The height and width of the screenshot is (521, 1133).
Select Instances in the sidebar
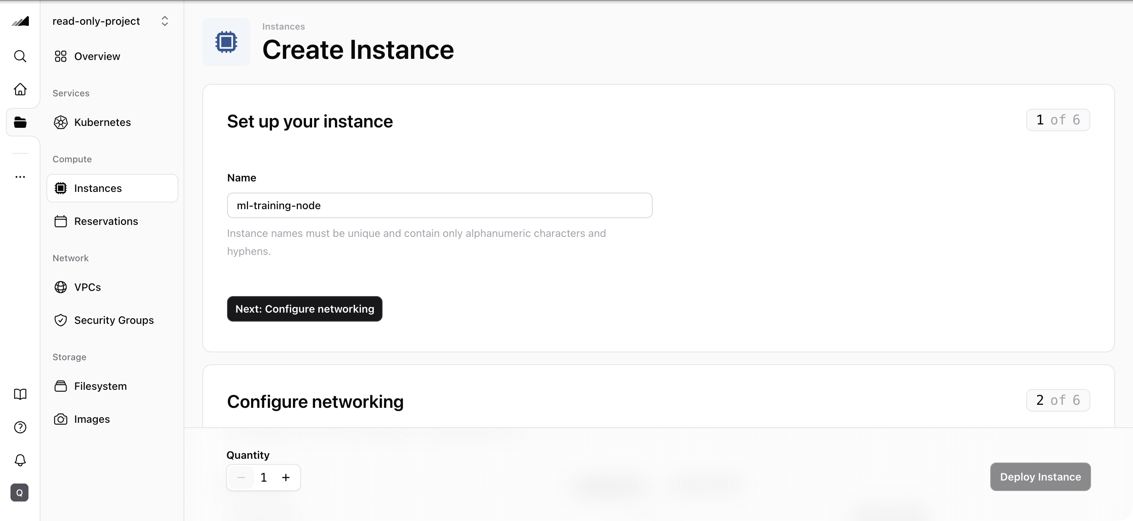(112, 188)
